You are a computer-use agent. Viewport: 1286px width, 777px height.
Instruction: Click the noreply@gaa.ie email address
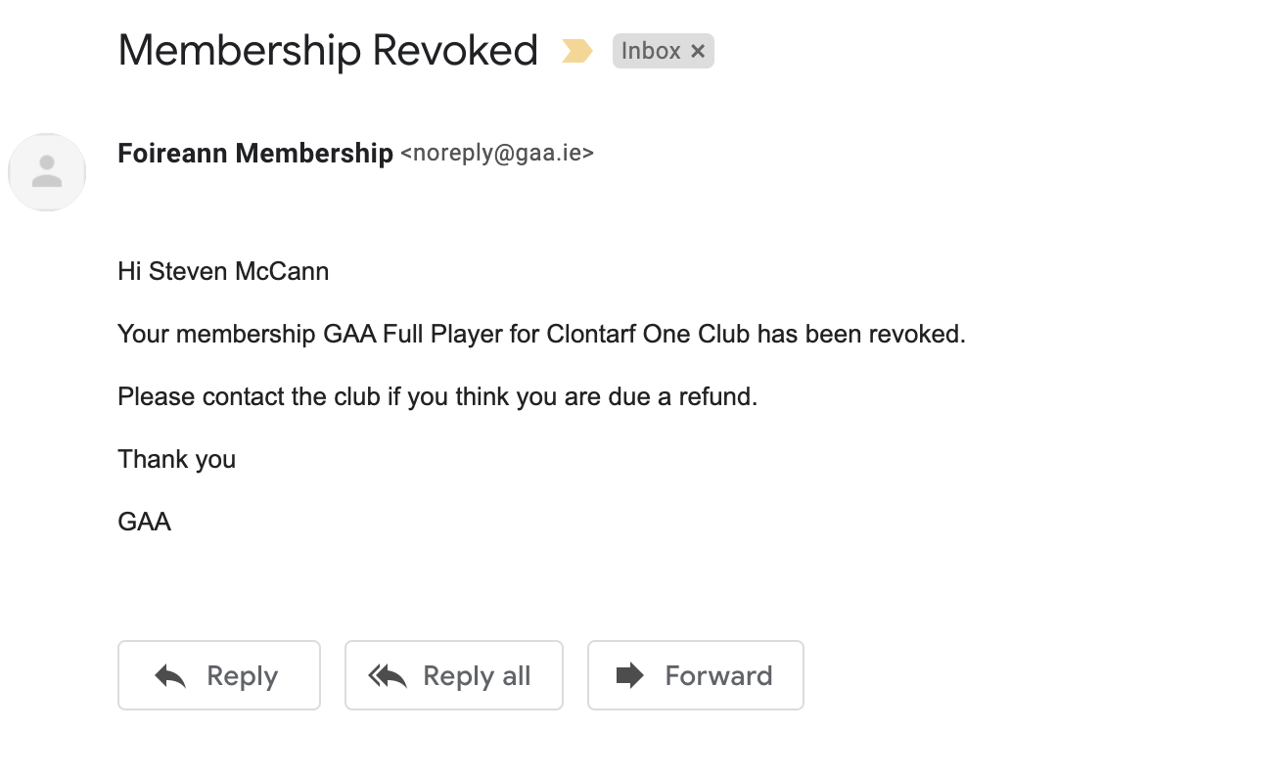(x=497, y=154)
